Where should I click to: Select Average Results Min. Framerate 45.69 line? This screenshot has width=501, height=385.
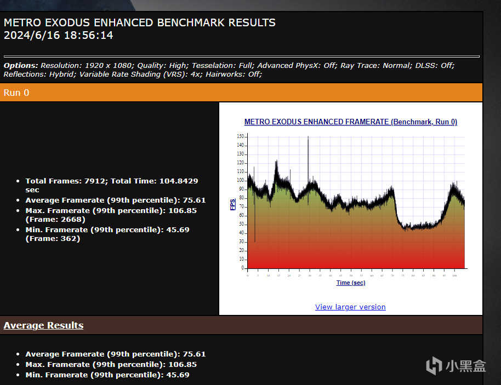[107, 375]
